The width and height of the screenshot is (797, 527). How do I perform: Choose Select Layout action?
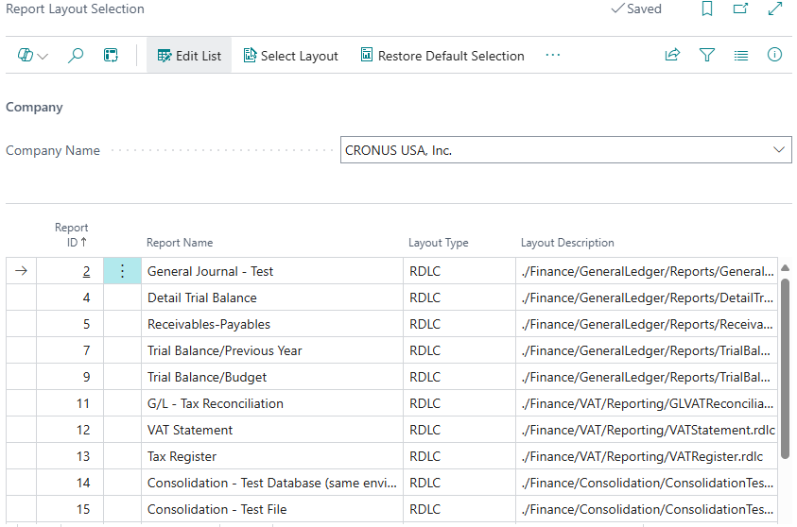click(290, 56)
